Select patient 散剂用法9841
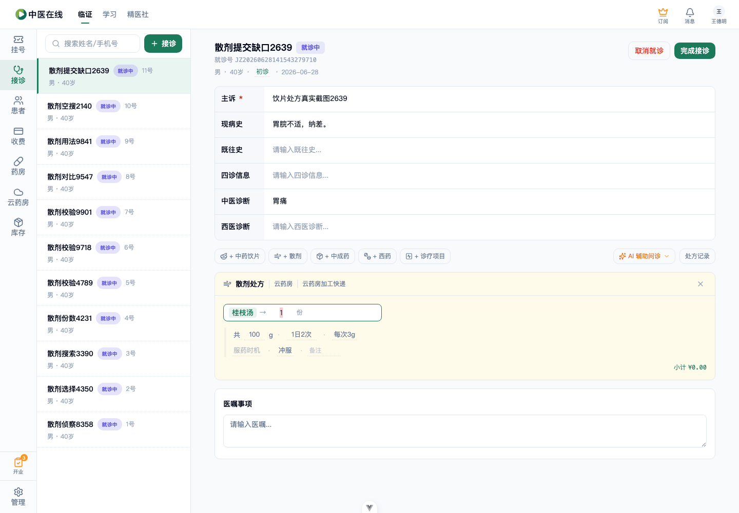The width and height of the screenshot is (739, 513). 114,147
